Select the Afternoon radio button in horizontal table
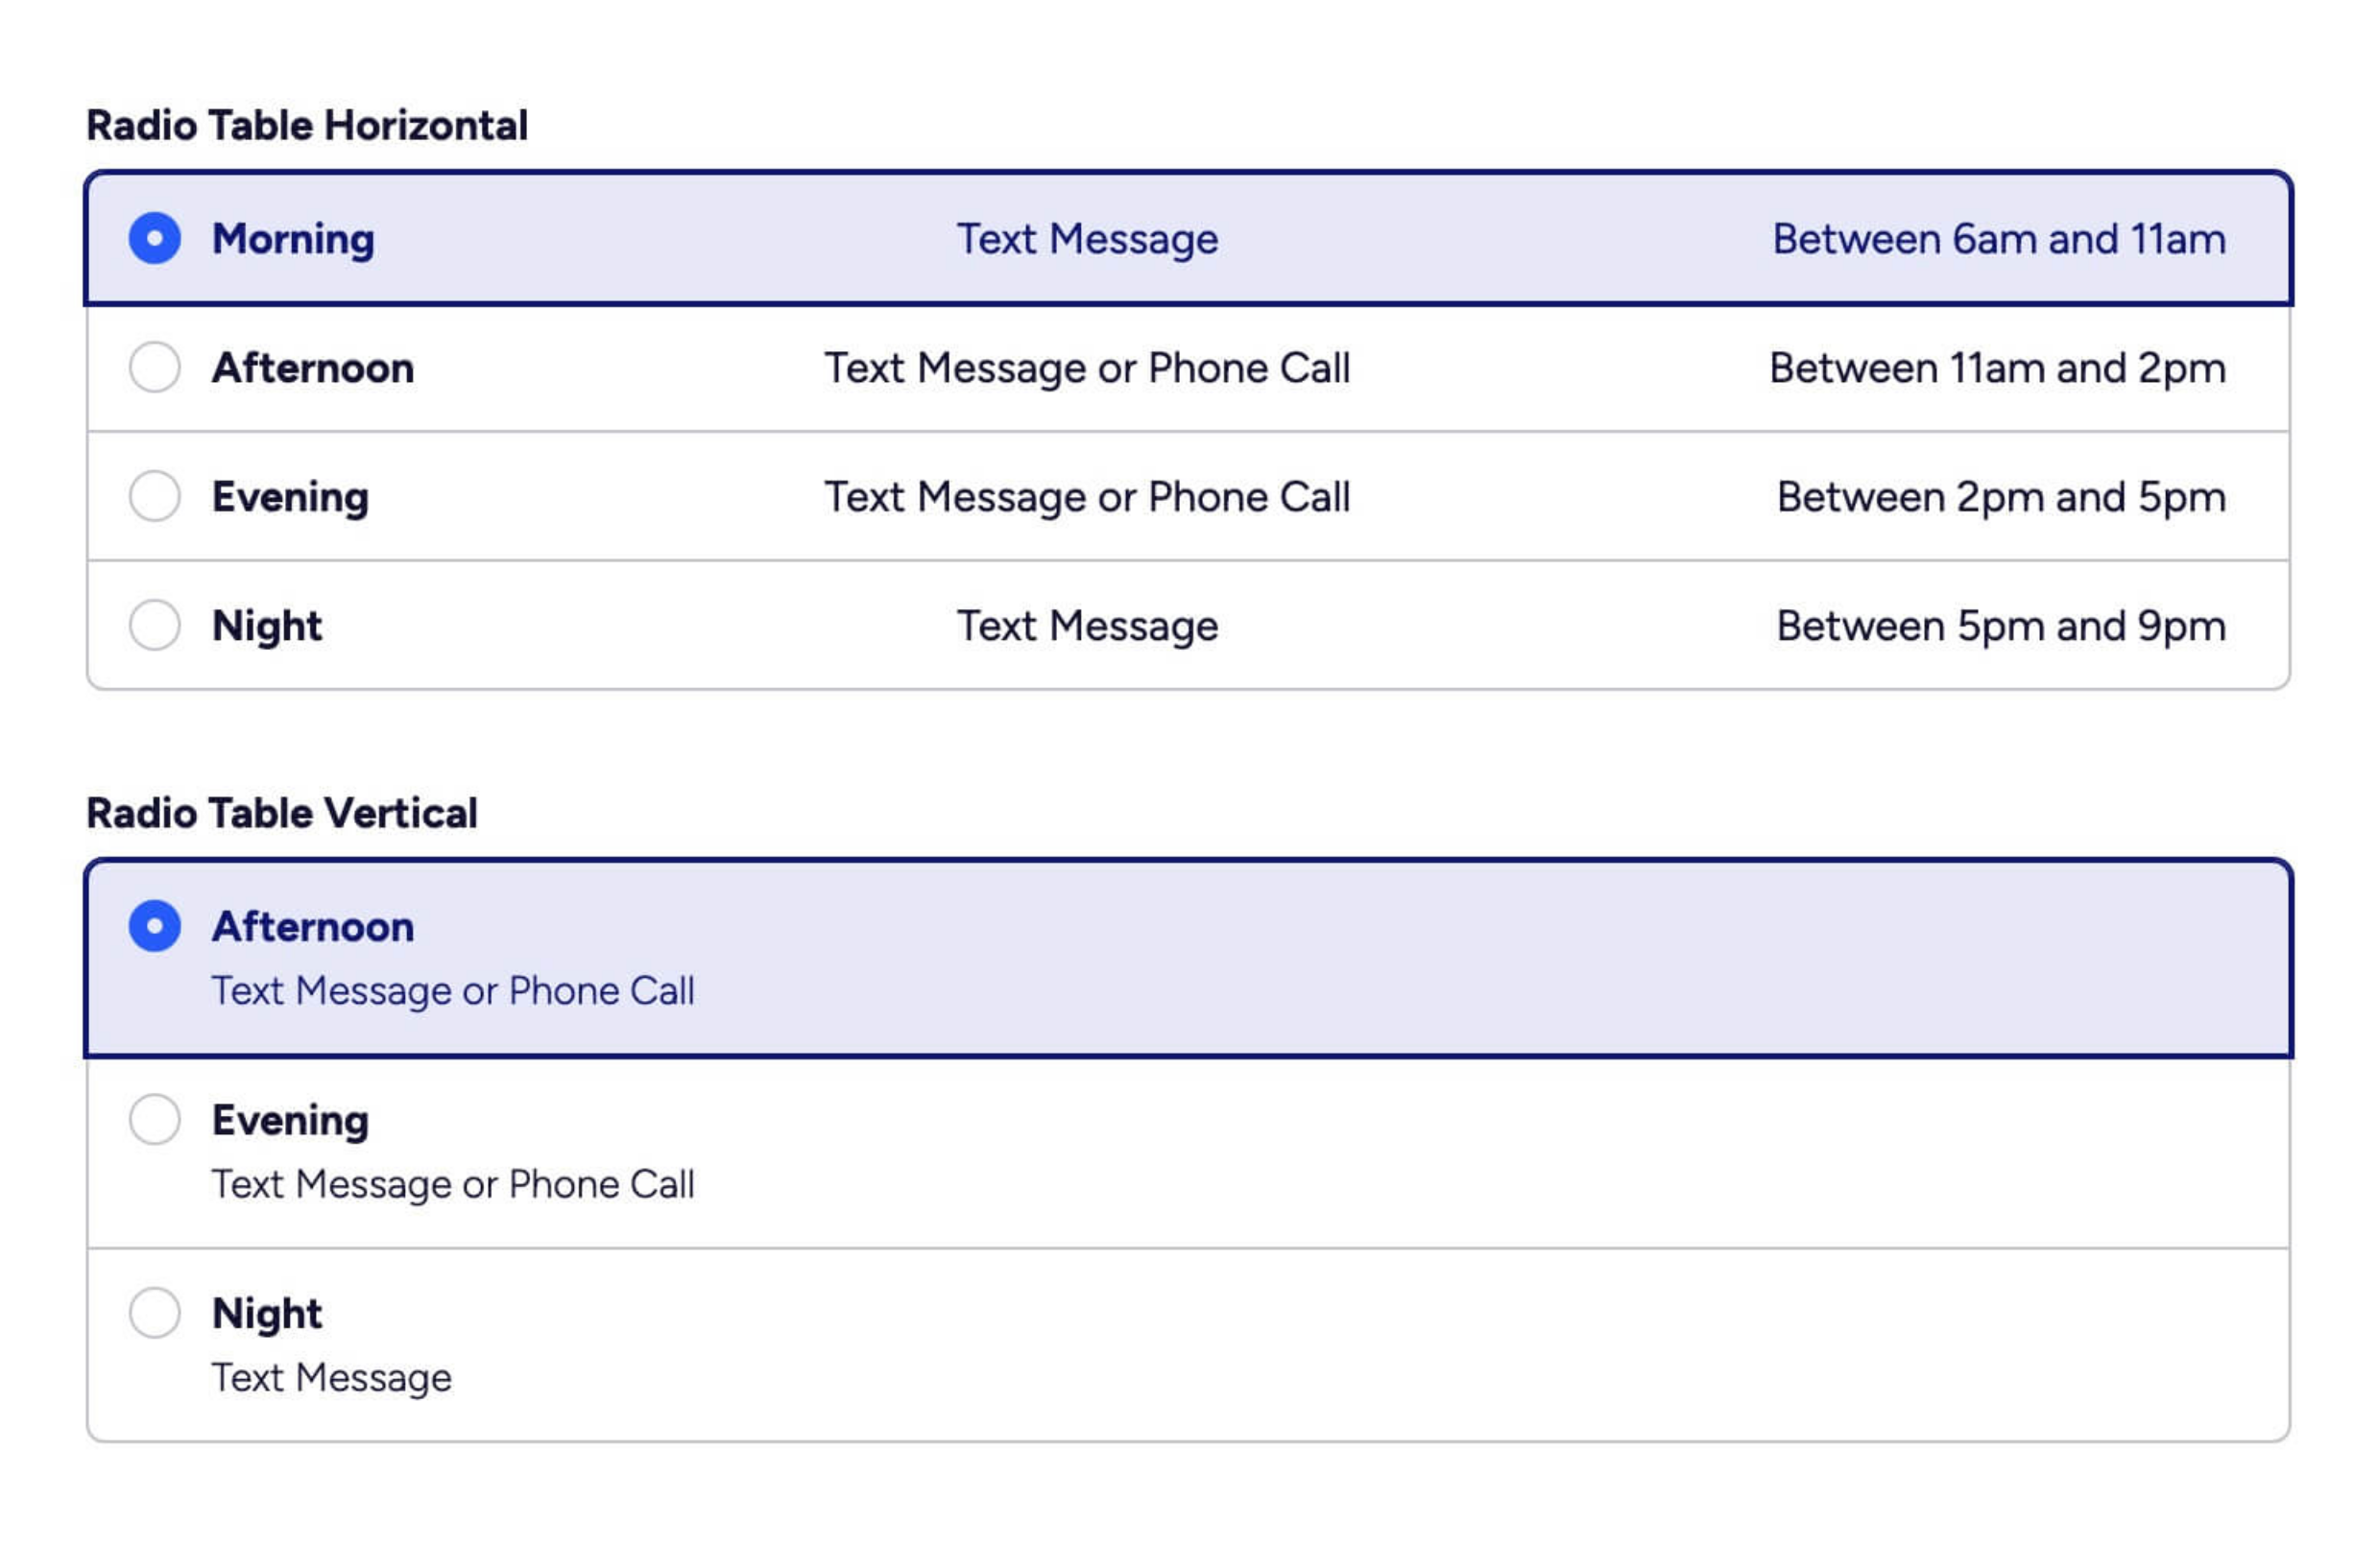The height and width of the screenshot is (1568, 2354). tap(154, 368)
